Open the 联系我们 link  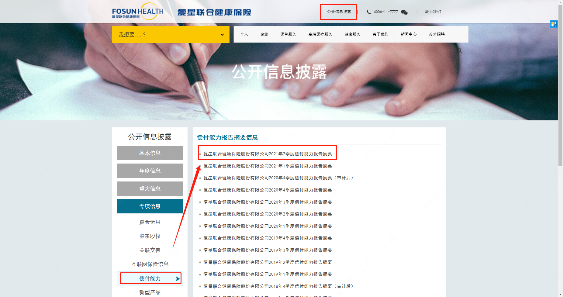[x=433, y=12]
